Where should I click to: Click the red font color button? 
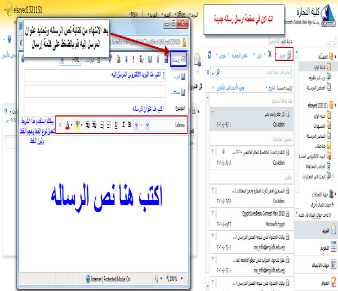point(68,123)
